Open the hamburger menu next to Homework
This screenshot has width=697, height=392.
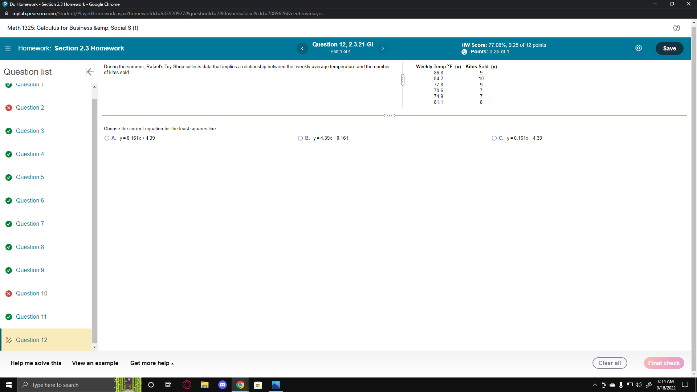pyautogui.click(x=8, y=48)
